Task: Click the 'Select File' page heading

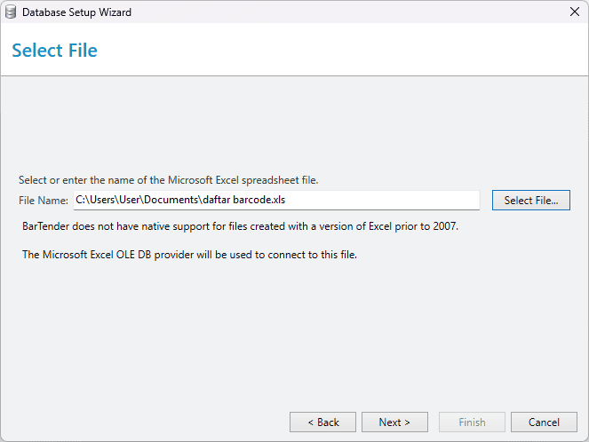Action: (x=54, y=51)
